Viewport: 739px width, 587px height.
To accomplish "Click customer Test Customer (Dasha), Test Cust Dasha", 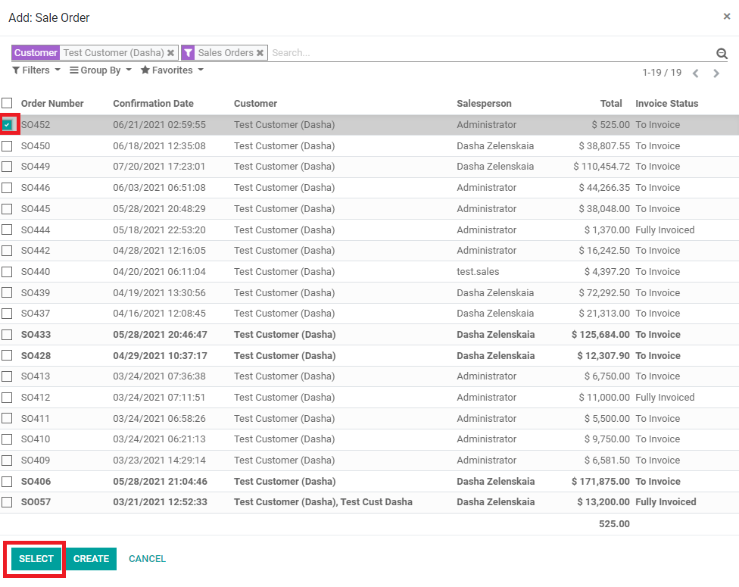I will click(323, 502).
